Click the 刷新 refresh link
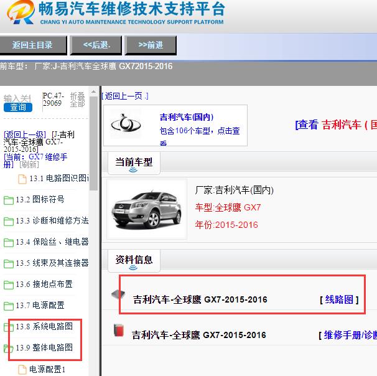 (x=29, y=164)
